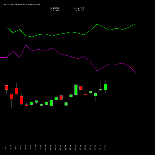The image size is (155, 155).
Task: Click the tiny red candle above 20 Aug
Action: tap(86, 95)
